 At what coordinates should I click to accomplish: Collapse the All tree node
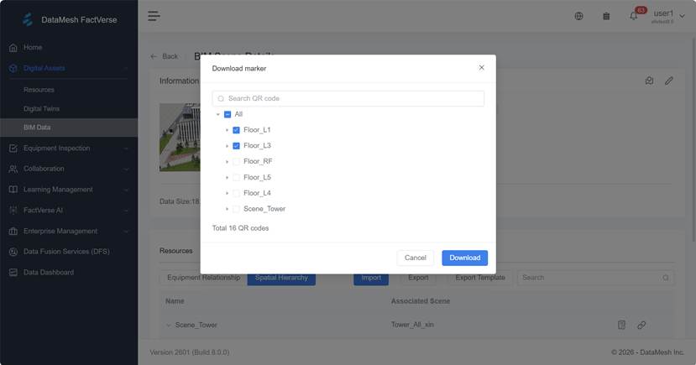pyautogui.click(x=218, y=114)
